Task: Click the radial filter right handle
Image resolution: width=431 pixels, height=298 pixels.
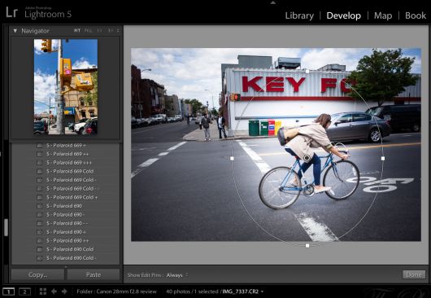Action: [x=383, y=159]
